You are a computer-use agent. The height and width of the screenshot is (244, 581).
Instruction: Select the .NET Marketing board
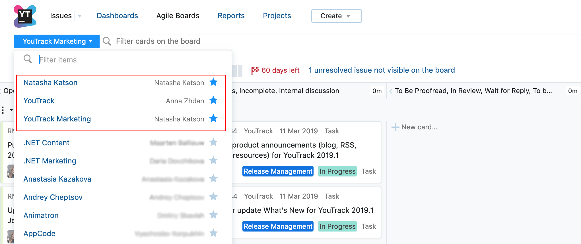point(50,161)
